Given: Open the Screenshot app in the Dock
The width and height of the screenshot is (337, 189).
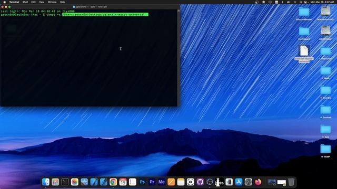Looking at the screenshot, I should pos(191,182).
